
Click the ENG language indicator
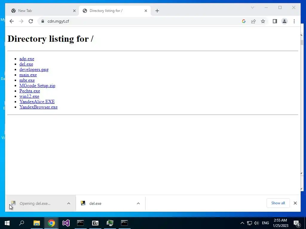pyautogui.click(x=265, y=223)
